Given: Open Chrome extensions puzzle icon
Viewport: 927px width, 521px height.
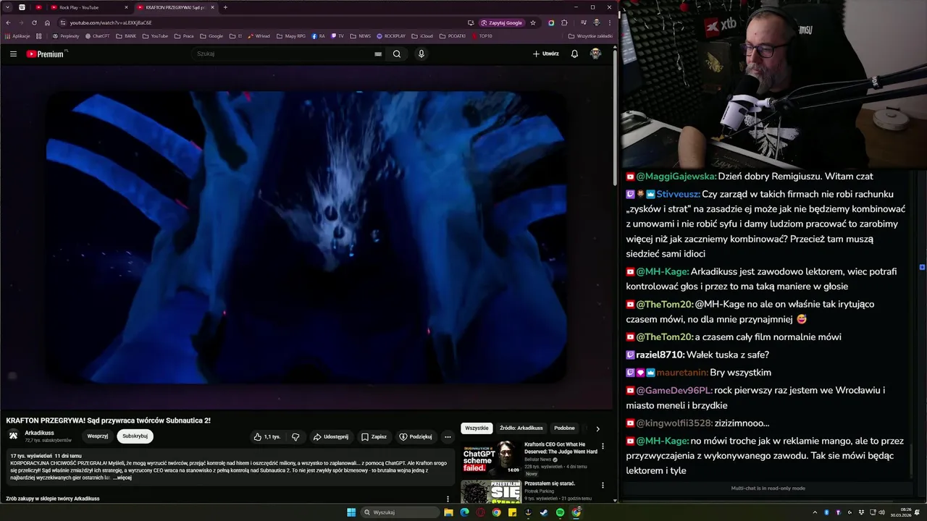Looking at the screenshot, I should (564, 22).
